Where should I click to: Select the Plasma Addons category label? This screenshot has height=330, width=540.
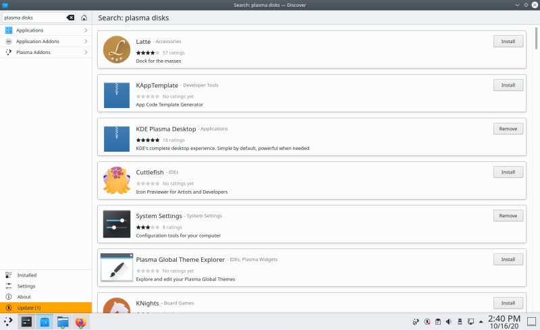point(33,53)
